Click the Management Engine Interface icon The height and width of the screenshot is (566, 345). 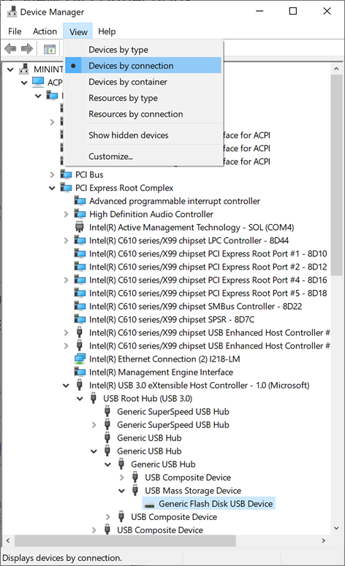pos(80,372)
